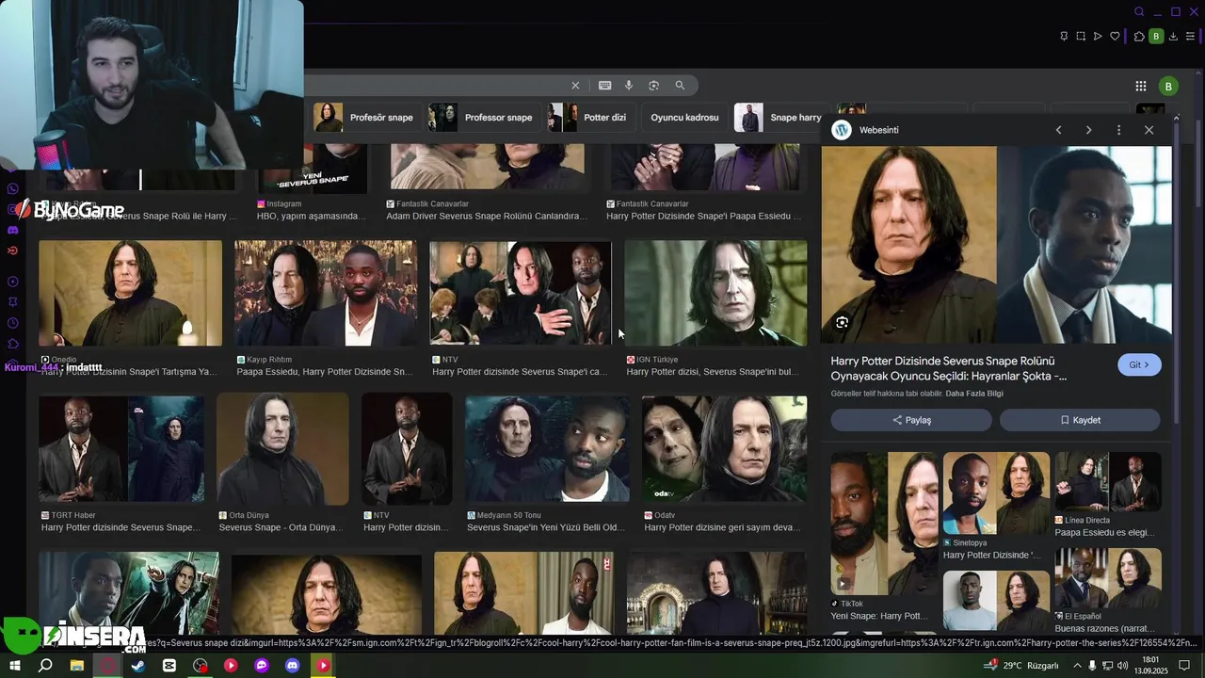Open the Webesinti source link in preview
This screenshot has width=1205, height=678.
click(866, 130)
